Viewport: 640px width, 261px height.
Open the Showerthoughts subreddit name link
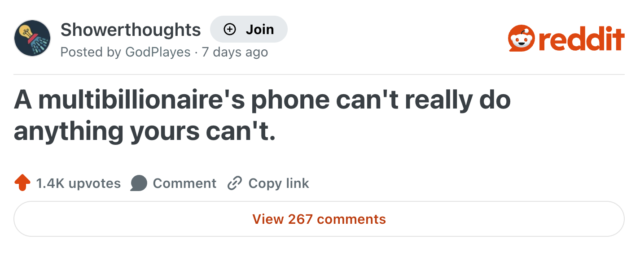pos(131,29)
